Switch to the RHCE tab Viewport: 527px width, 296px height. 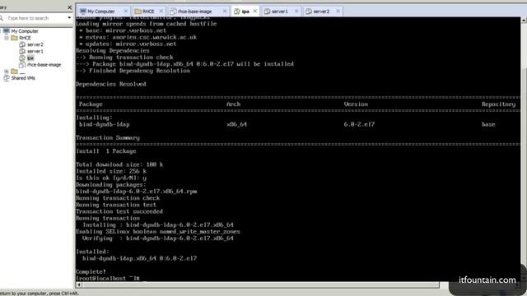[148, 12]
